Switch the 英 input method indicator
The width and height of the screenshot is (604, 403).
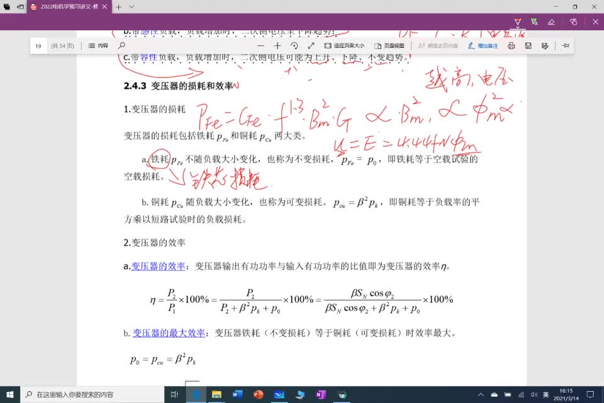tap(546, 395)
